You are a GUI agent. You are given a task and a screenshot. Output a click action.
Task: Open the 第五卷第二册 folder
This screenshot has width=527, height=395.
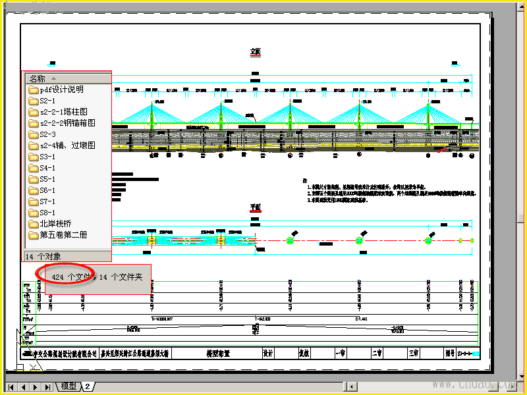coord(58,235)
